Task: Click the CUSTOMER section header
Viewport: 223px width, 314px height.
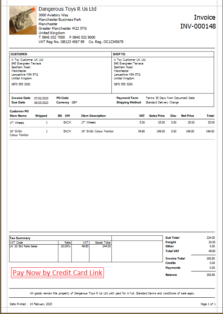Action: (x=19, y=54)
